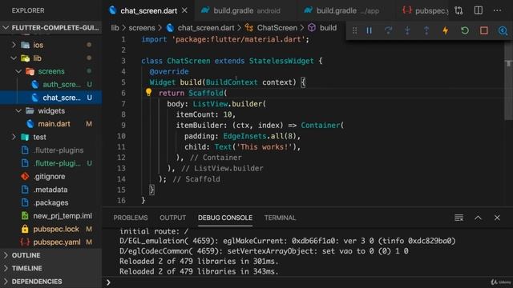The height and width of the screenshot is (288, 513).
Task: Stop debugging with red square icon
Action: click(484, 30)
